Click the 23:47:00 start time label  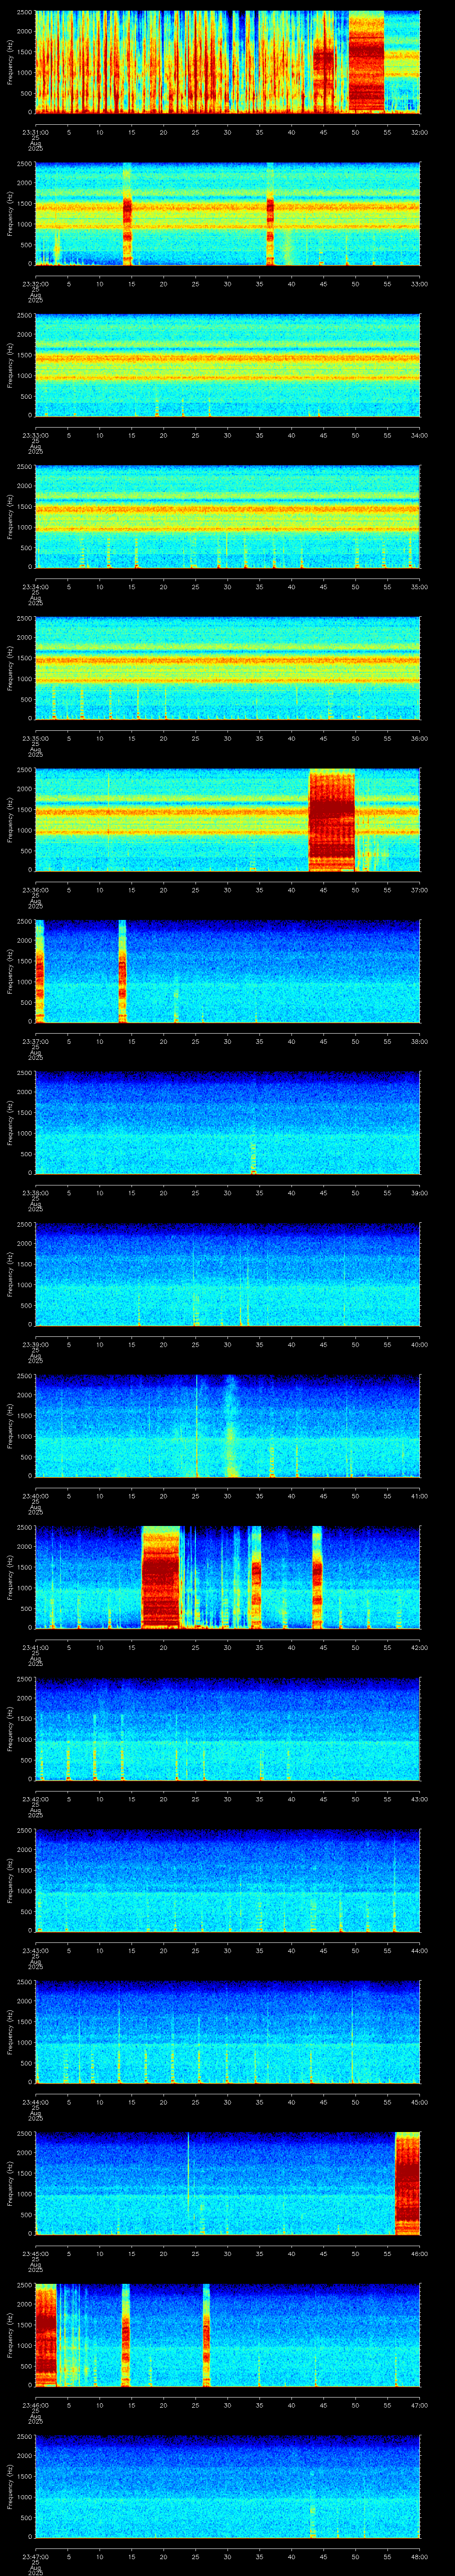(35, 2556)
